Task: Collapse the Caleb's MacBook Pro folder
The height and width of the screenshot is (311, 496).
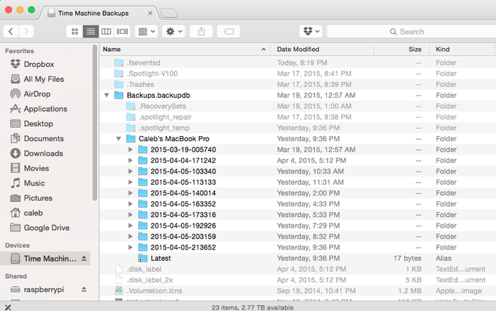Action: point(119,139)
